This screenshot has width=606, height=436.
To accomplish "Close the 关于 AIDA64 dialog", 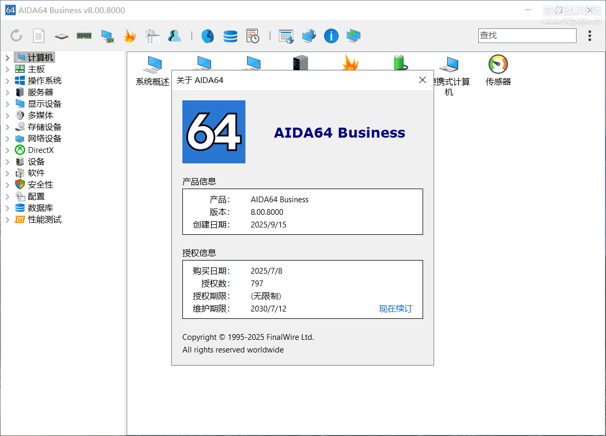I will (x=422, y=80).
